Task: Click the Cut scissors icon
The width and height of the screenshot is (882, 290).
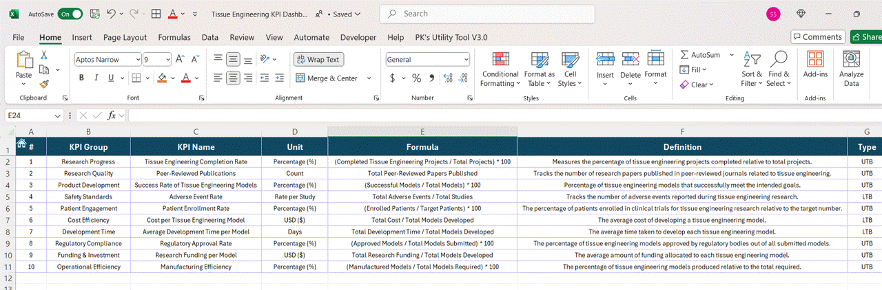Action: click(44, 55)
